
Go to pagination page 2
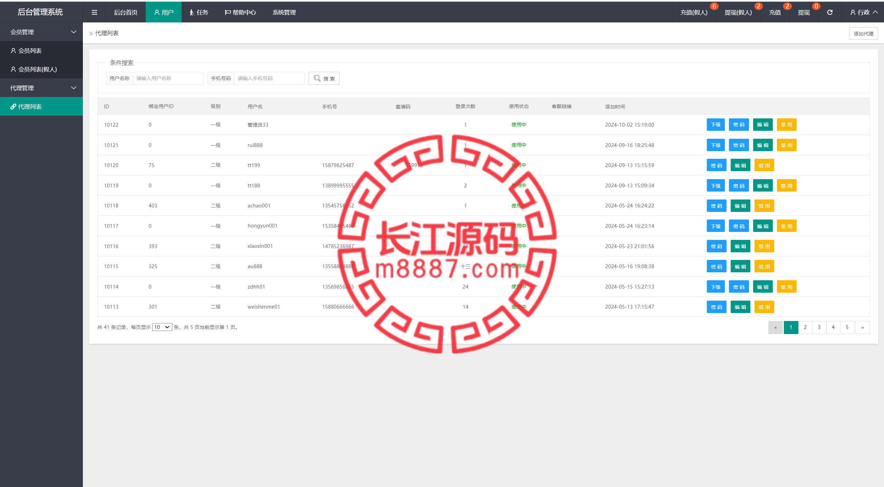[805, 327]
